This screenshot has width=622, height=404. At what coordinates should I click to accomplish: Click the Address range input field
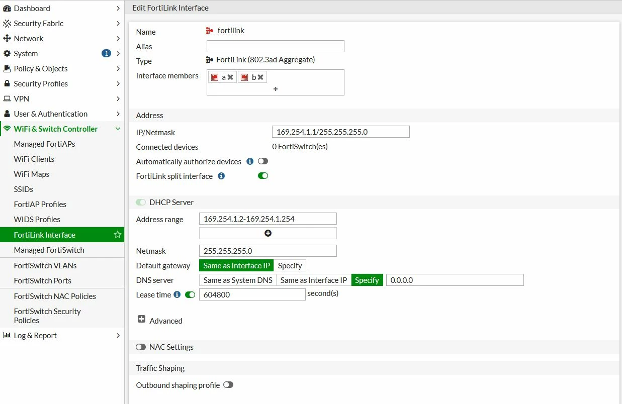[268, 219]
